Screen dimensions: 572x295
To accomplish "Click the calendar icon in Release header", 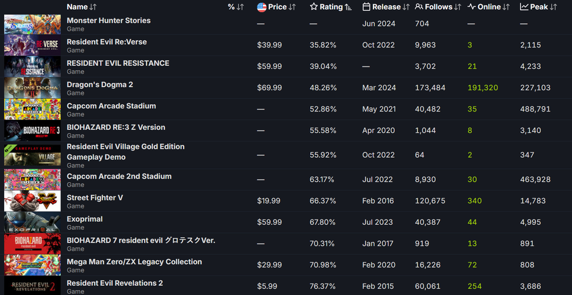I will (366, 7).
